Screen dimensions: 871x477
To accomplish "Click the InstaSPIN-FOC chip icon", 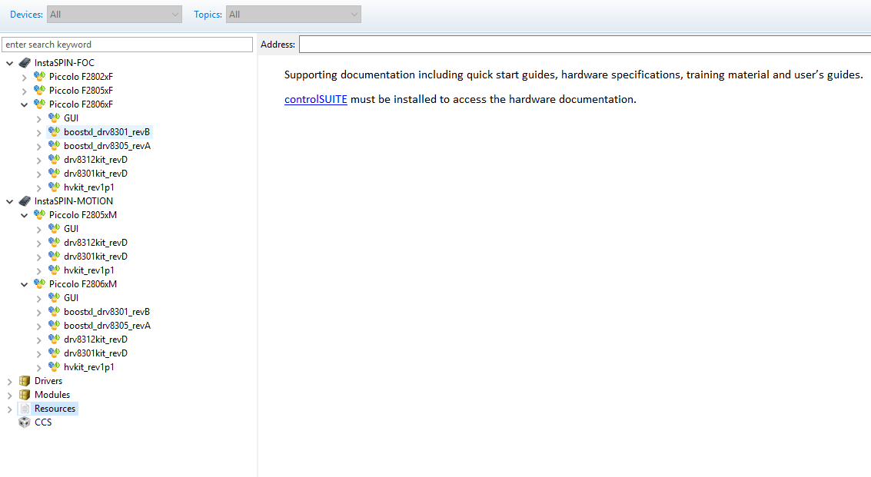I will point(25,63).
